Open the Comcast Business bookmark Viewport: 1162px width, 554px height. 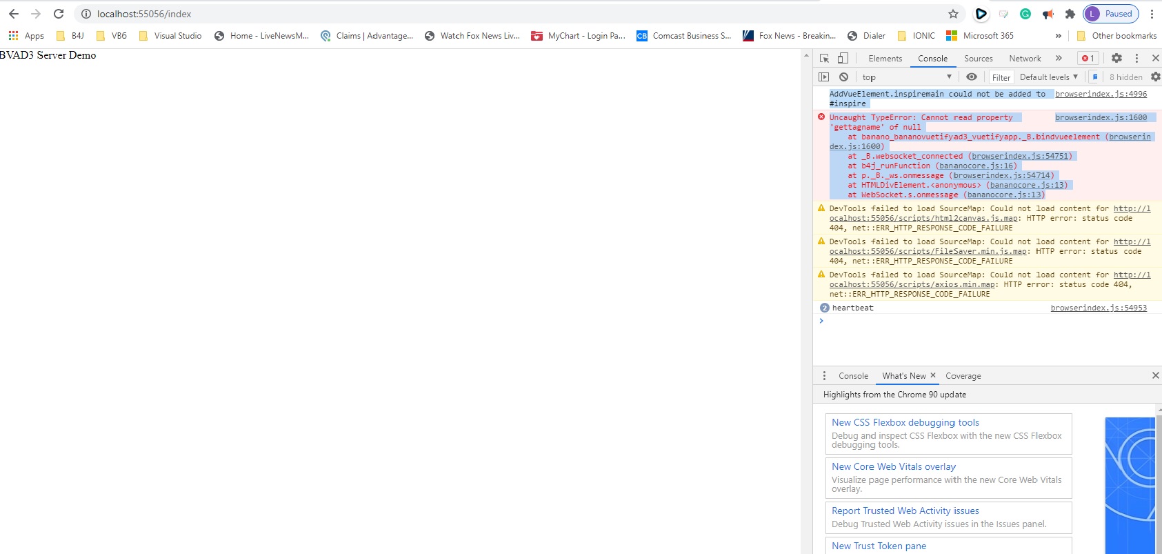point(683,36)
